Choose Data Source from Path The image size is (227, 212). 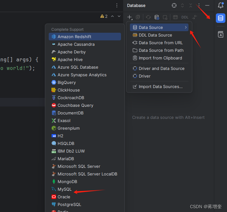coord(159,51)
